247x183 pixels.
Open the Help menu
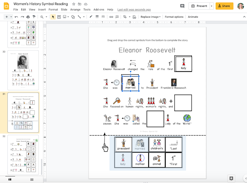point(110,10)
